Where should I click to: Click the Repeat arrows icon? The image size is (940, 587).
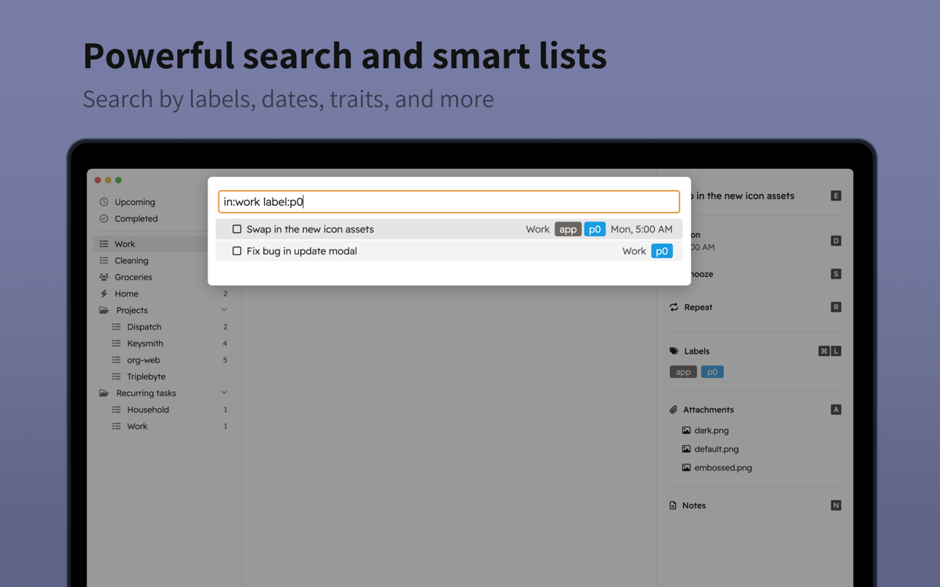point(674,308)
